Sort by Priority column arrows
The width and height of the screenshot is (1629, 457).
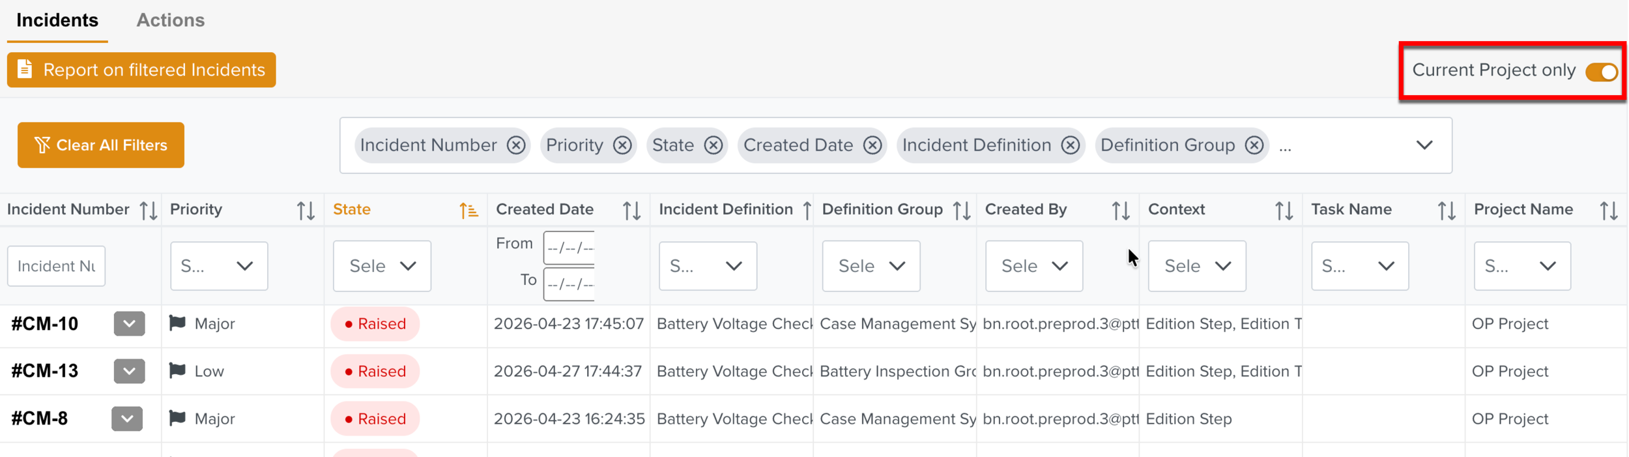click(x=306, y=210)
